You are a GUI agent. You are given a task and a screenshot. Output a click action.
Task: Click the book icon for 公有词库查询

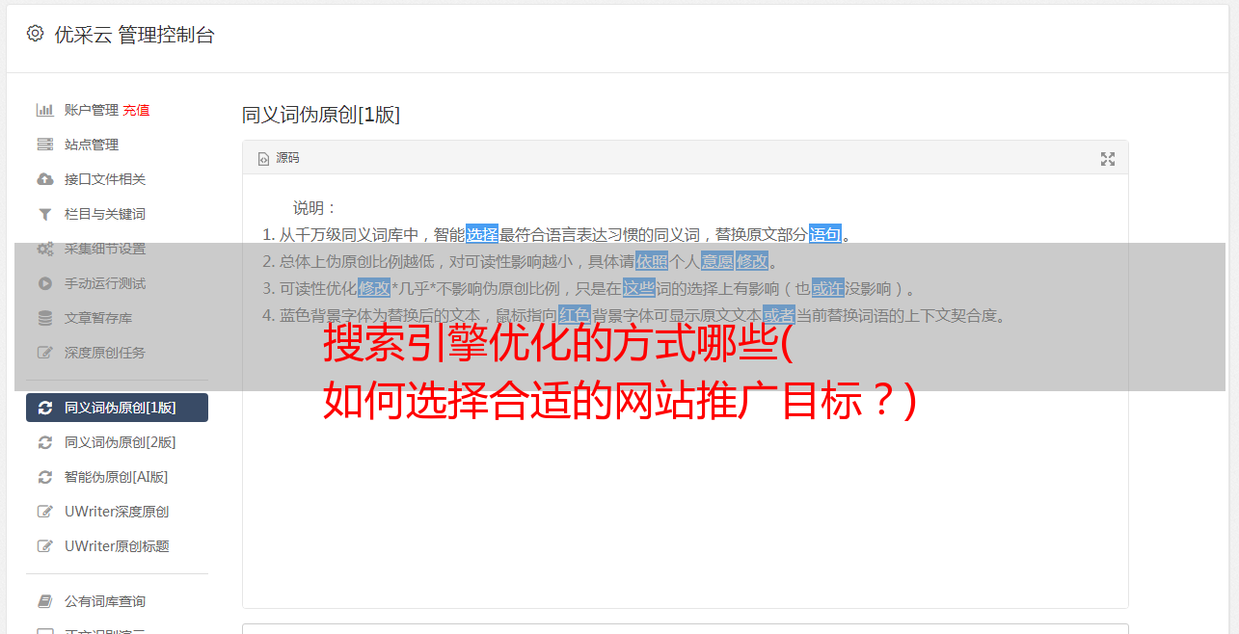pyautogui.click(x=44, y=601)
